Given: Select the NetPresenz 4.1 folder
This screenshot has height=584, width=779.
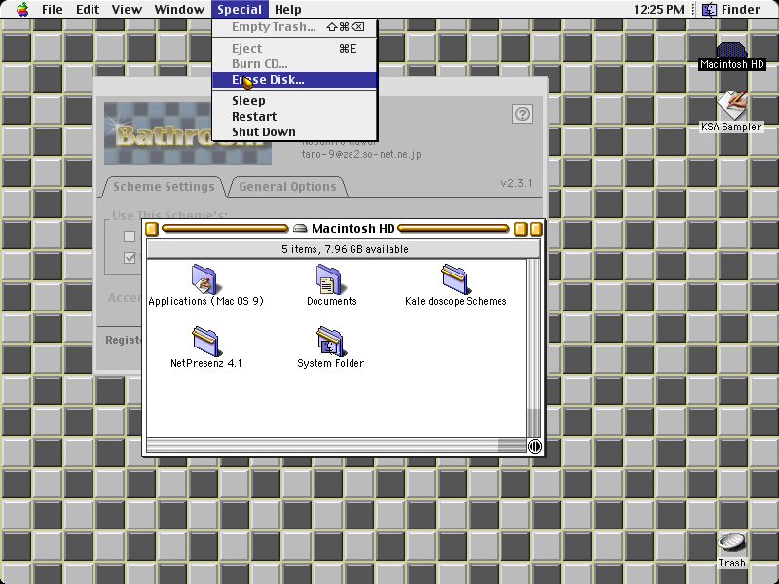Looking at the screenshot, I should point(205,347).
